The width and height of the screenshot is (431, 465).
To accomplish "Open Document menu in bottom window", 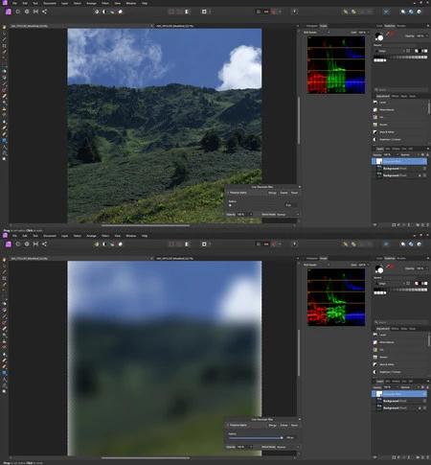I will (x=50, y=236).
